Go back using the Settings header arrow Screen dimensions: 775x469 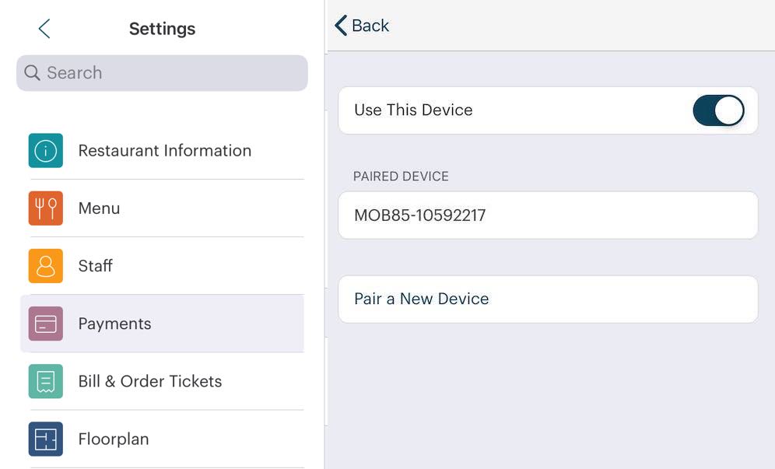pos(44,30)
